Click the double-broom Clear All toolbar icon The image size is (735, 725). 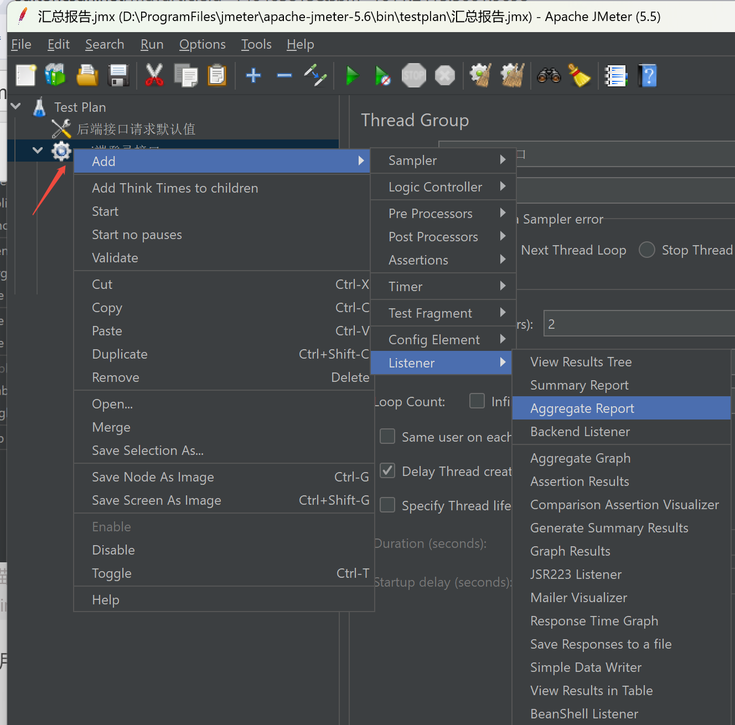(513, 75)
